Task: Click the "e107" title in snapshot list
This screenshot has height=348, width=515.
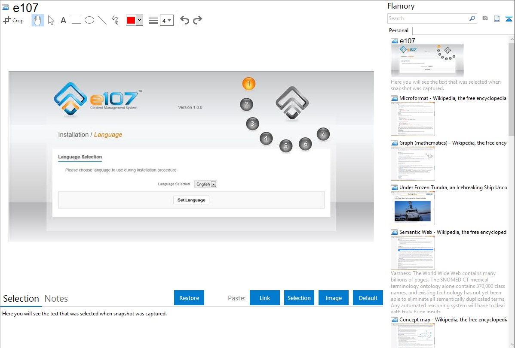Action: pos(407,41)
